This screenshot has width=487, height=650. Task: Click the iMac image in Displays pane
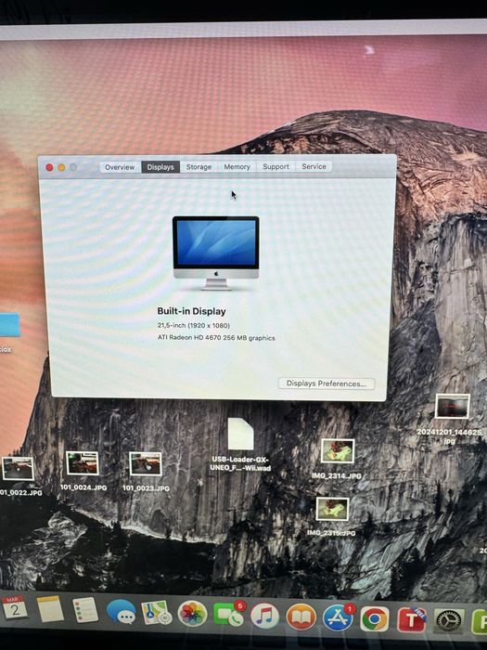click(x=216, y=253)
